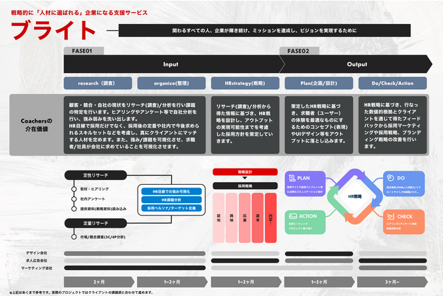Select the organize(整理) step

[172, 83]
